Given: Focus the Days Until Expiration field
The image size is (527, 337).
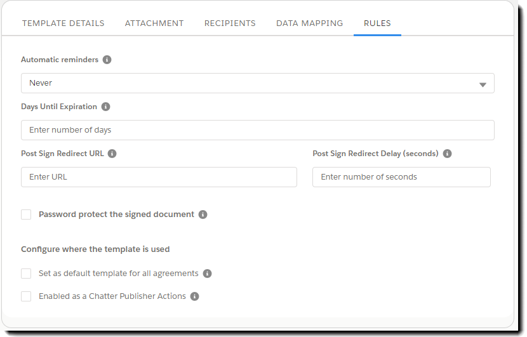Looking at the screenshot, I should [x=257, y=130].
